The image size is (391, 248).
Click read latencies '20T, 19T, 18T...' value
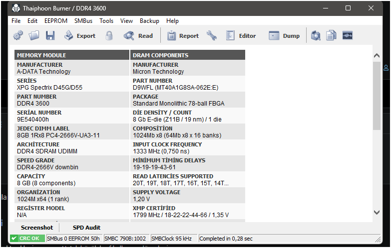click(x=181, y=183)
